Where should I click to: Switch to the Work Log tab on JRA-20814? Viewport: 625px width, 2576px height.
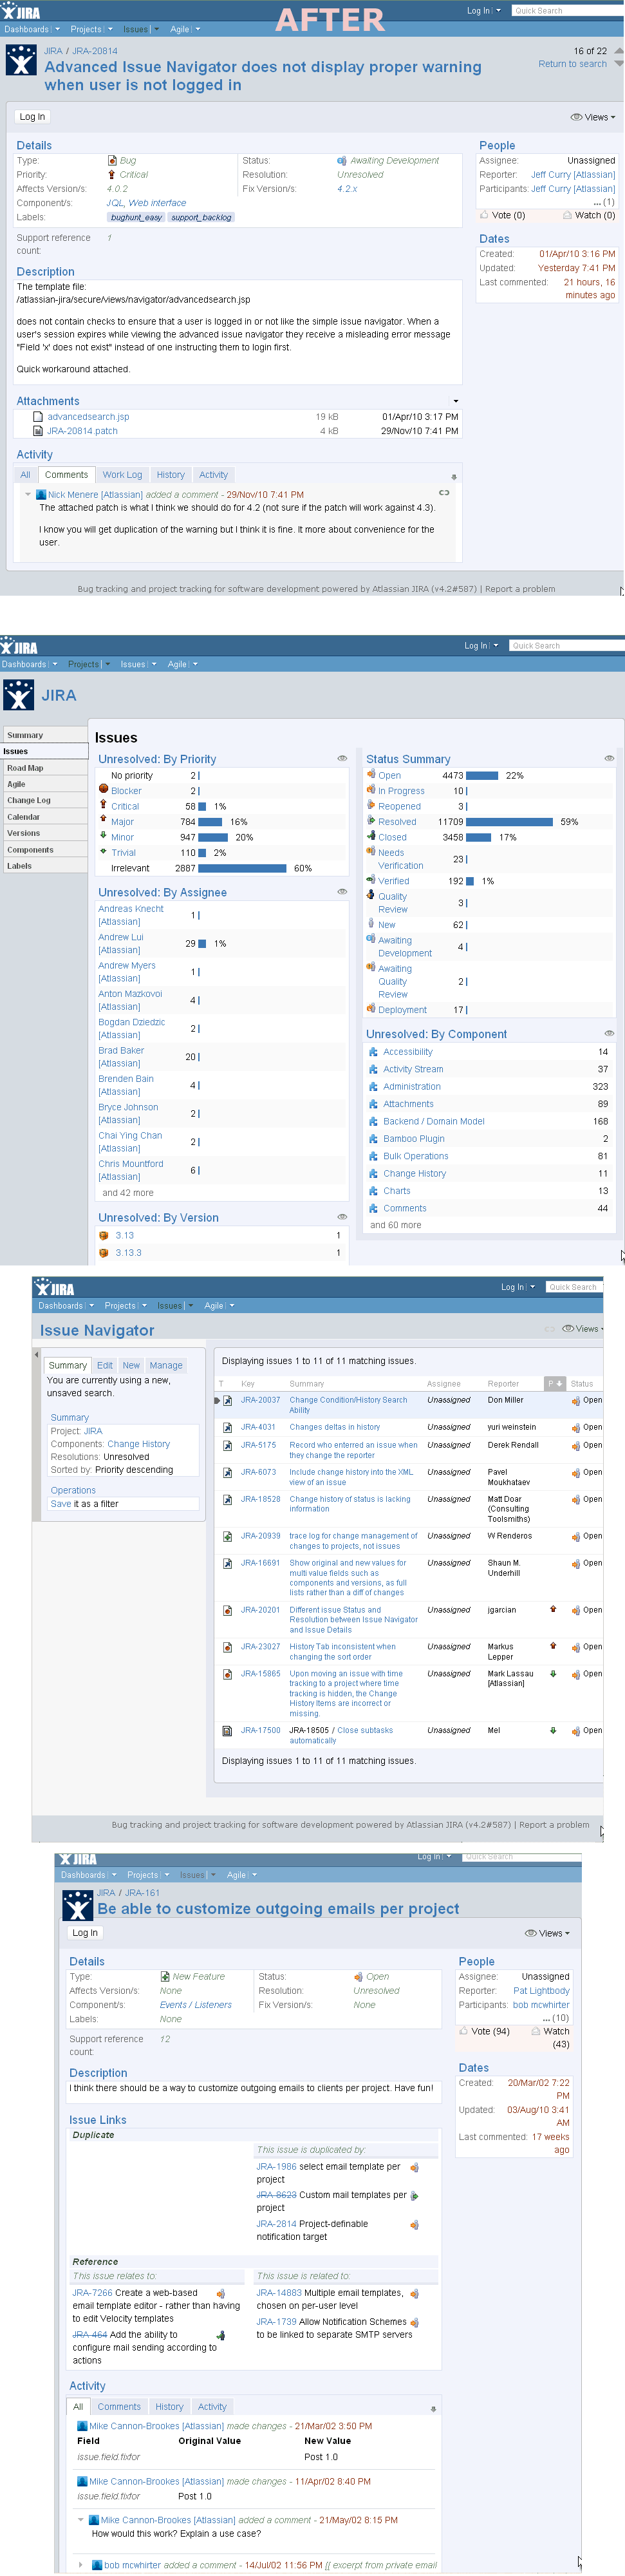[x=122, y=475]
